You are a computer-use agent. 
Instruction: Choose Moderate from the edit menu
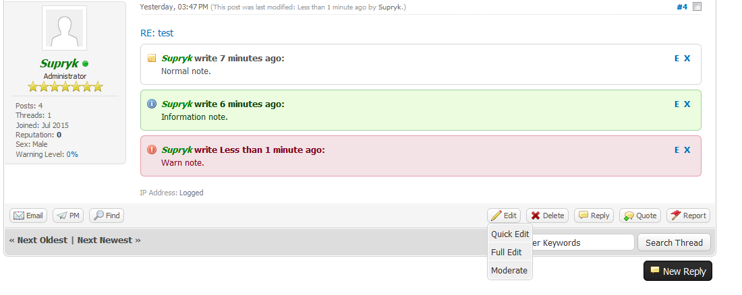click(509, 271)
